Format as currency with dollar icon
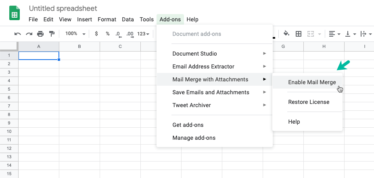This screenshot has height=178, width=374. coord(96,34)
